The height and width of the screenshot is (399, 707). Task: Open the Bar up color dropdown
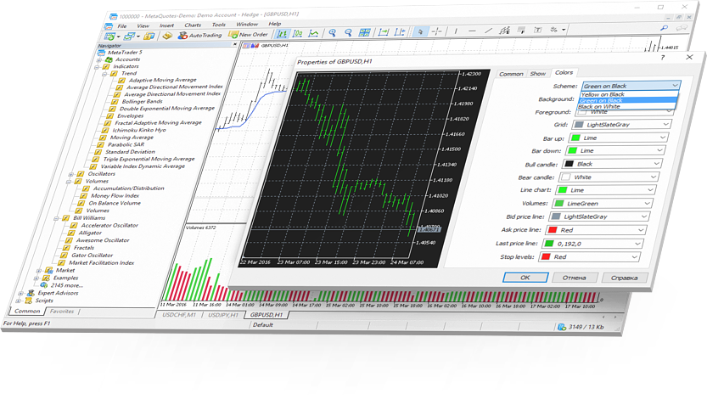pos(619,138)
